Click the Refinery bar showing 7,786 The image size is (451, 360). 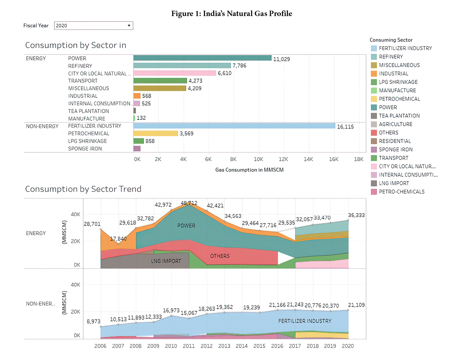tap(182, 65)
